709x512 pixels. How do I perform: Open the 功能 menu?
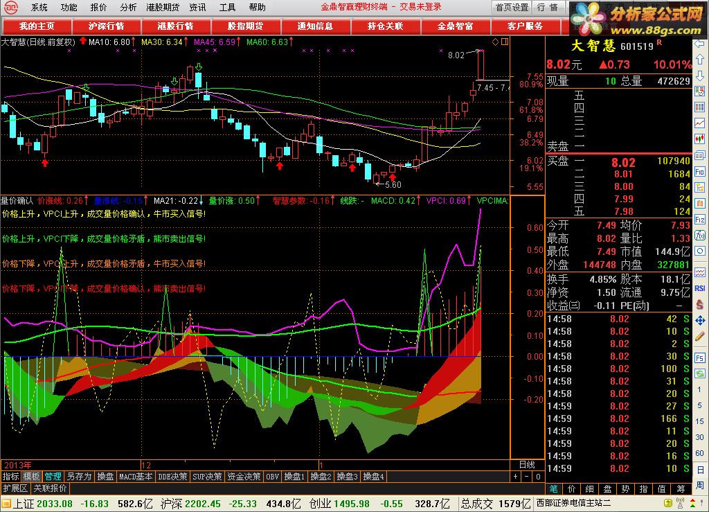(69, 7)
